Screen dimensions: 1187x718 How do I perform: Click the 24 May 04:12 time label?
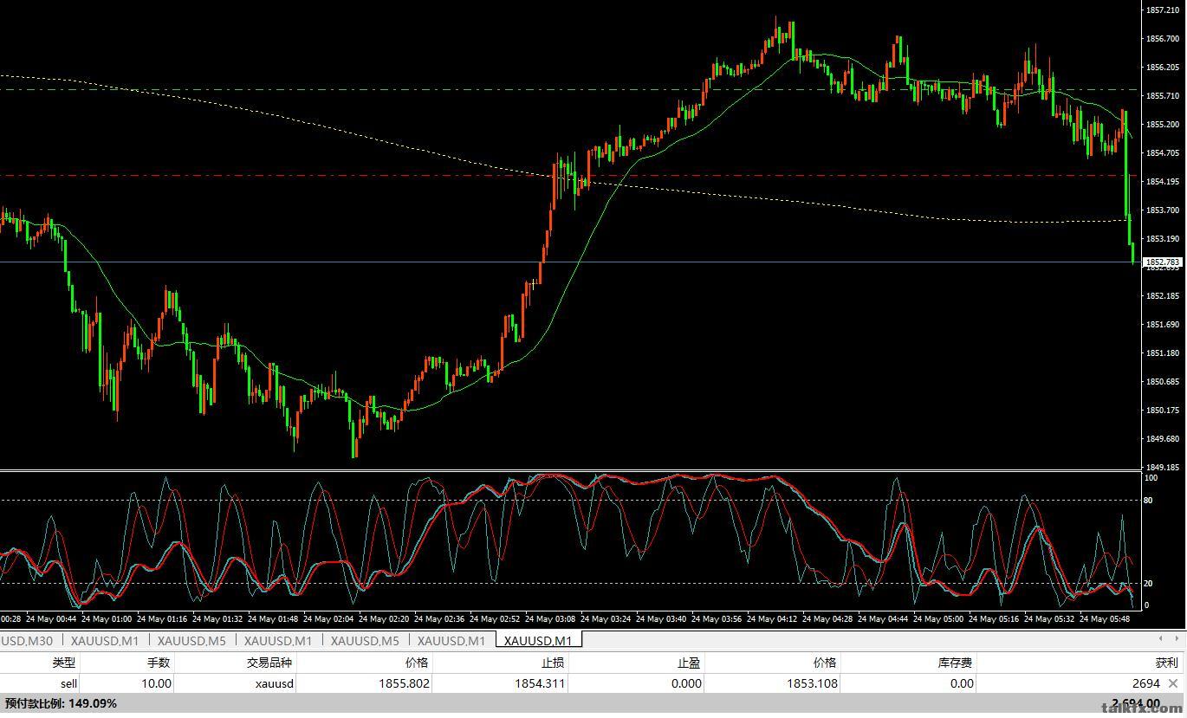coord(772,619)
